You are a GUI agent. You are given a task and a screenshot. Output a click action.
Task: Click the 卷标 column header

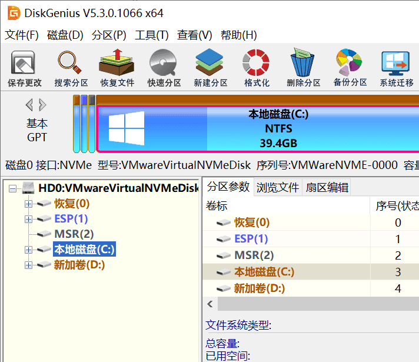tap(287, 205)
